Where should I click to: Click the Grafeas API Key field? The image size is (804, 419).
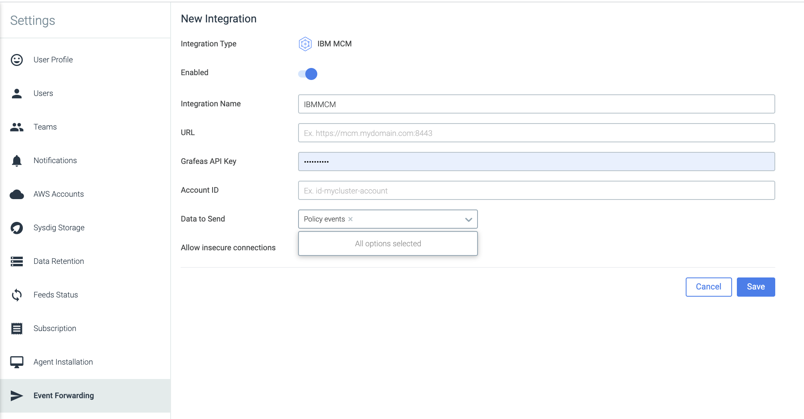click(x=536, y=162)
